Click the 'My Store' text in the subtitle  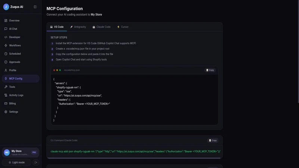tap(96, 15)
